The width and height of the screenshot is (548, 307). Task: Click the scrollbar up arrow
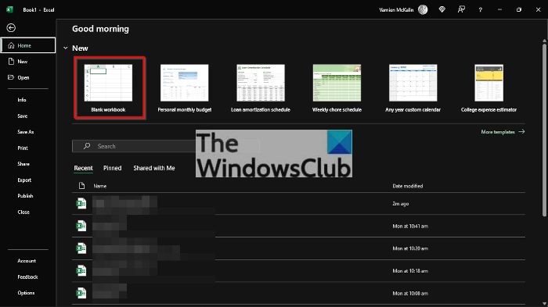click(545, 41)
